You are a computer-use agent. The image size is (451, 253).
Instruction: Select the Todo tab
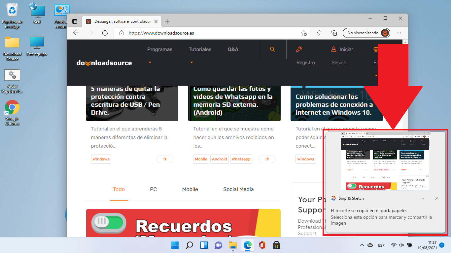[x=119, y=189]
